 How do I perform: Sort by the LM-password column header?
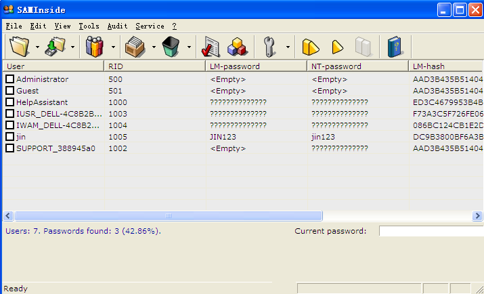[x=256, y=66]
